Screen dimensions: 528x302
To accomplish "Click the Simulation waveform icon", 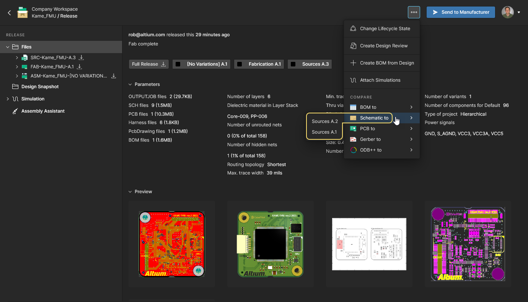I will [15, 99].
